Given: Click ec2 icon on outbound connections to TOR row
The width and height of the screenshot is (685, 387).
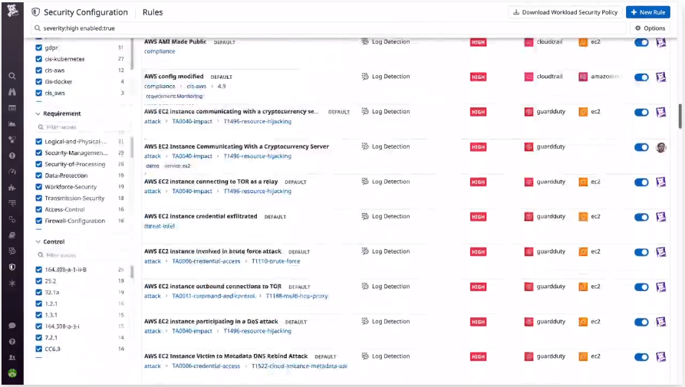Looking at the screenshot, I should click(583, 287).
